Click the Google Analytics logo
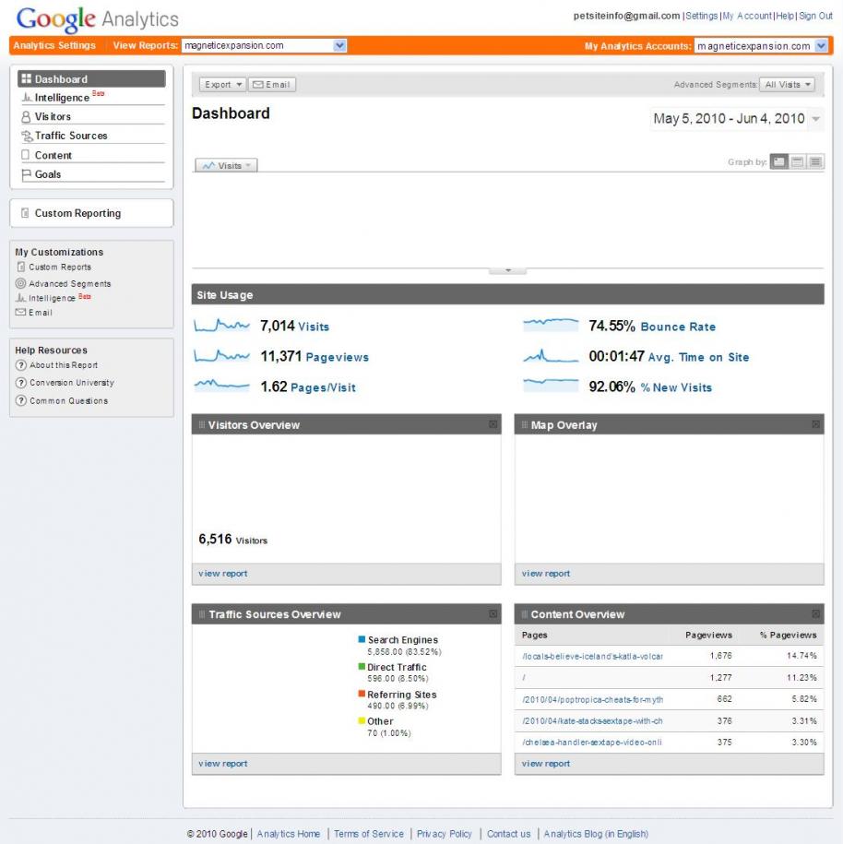This screenshot has height=844, width=843. pos(98,19)
